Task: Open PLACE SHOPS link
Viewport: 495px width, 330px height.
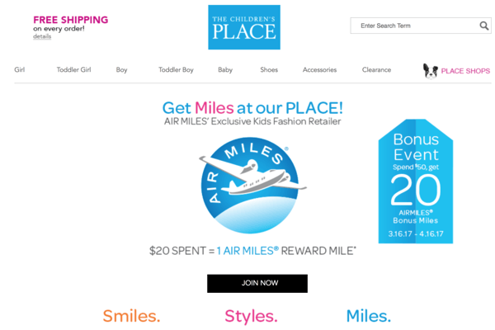Action: click(x=465, y=71)
